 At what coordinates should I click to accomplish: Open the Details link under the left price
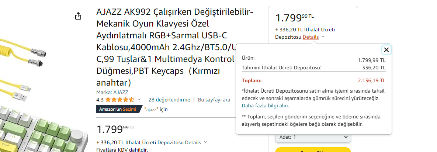tap(193, 142)
